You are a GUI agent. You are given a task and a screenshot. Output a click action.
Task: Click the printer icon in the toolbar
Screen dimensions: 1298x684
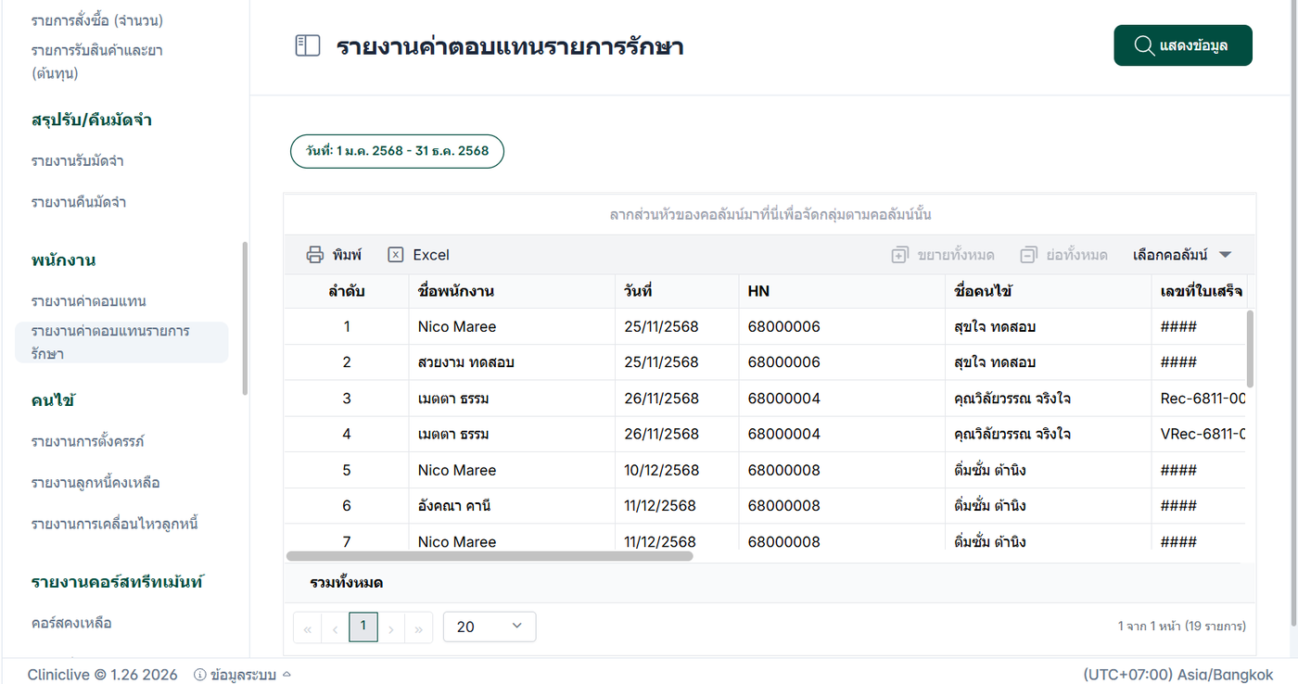315,255
